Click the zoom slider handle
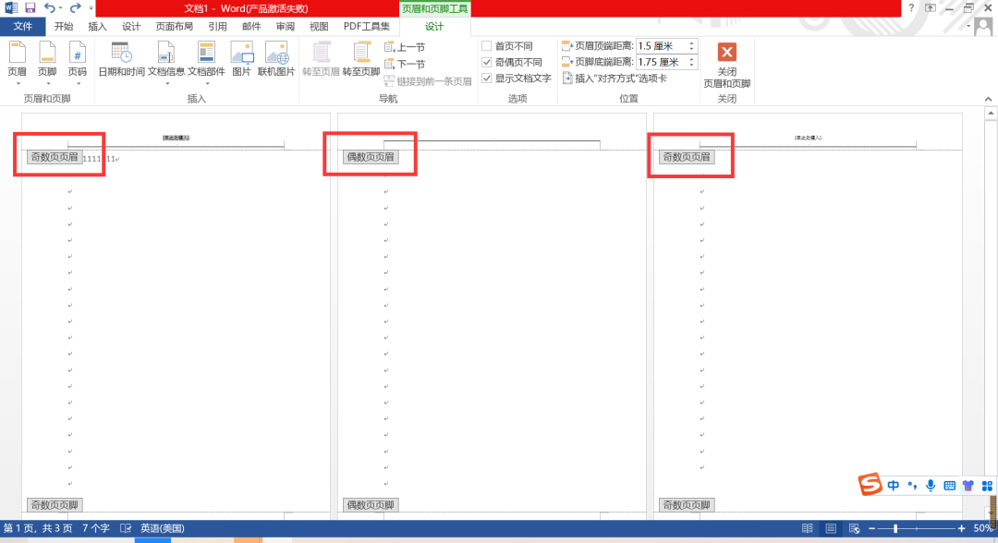 pyautogui.click(x=895, y=528)
